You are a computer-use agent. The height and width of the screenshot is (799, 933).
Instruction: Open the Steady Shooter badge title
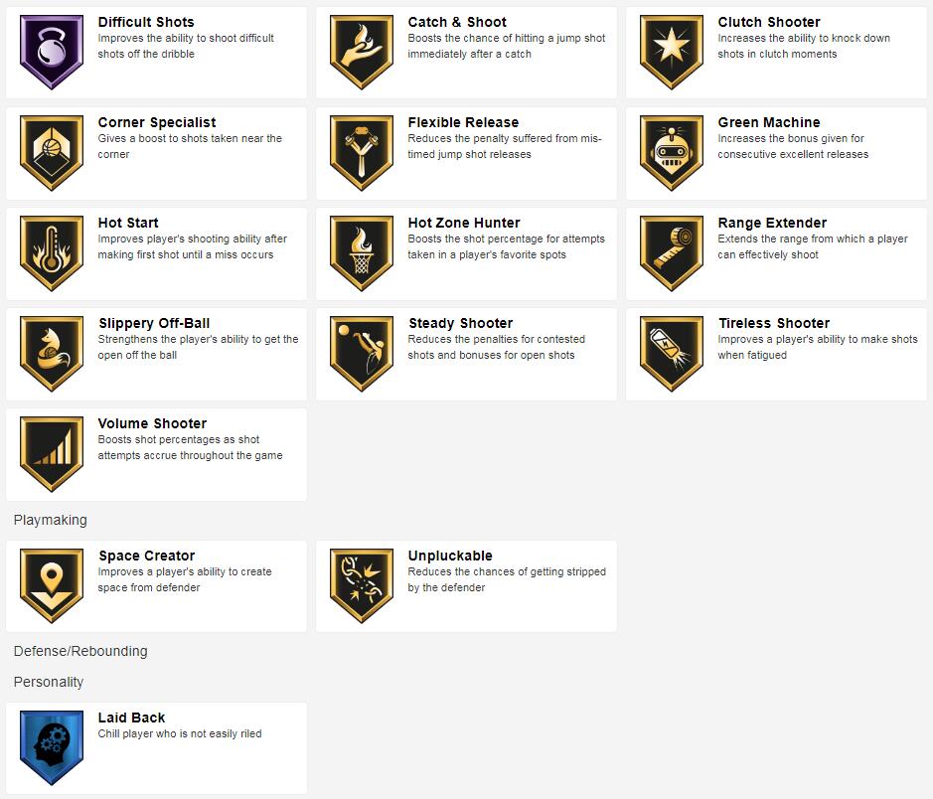(461, 323)
